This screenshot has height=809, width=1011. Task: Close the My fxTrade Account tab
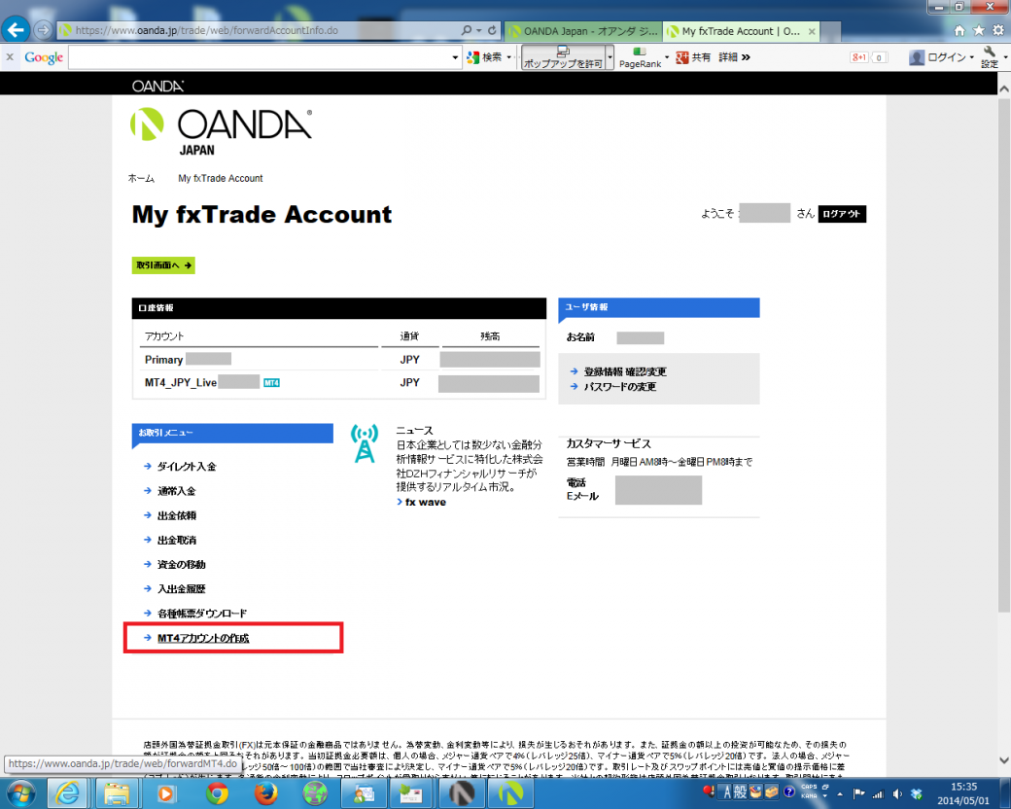pyautogui.click(x=812, y=31)
